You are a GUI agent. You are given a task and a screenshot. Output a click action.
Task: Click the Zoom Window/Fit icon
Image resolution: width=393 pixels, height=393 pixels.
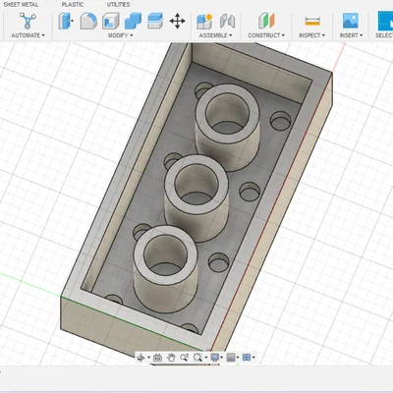click(197, 358)
